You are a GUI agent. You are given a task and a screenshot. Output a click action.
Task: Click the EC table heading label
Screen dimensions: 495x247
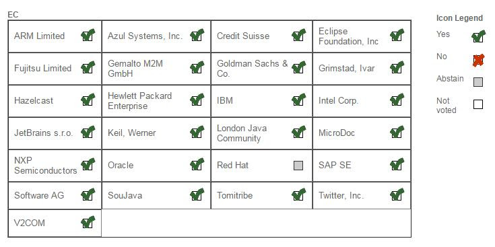13,15
